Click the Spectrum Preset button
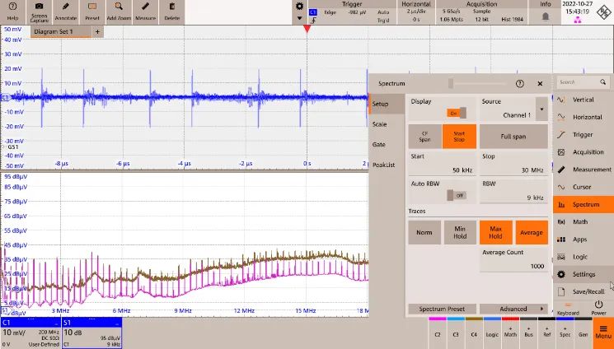The width and height of the screenshot is (614, 349). pos(442,309)
